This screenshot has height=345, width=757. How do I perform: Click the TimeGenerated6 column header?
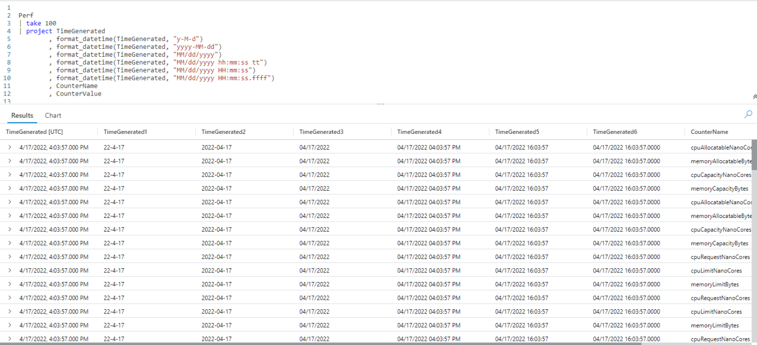[x=615, y=132]
